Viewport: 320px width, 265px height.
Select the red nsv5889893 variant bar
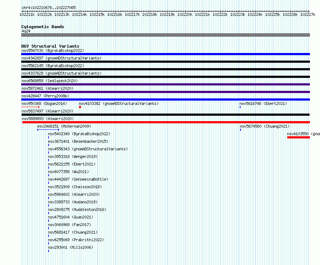[166, 122]
